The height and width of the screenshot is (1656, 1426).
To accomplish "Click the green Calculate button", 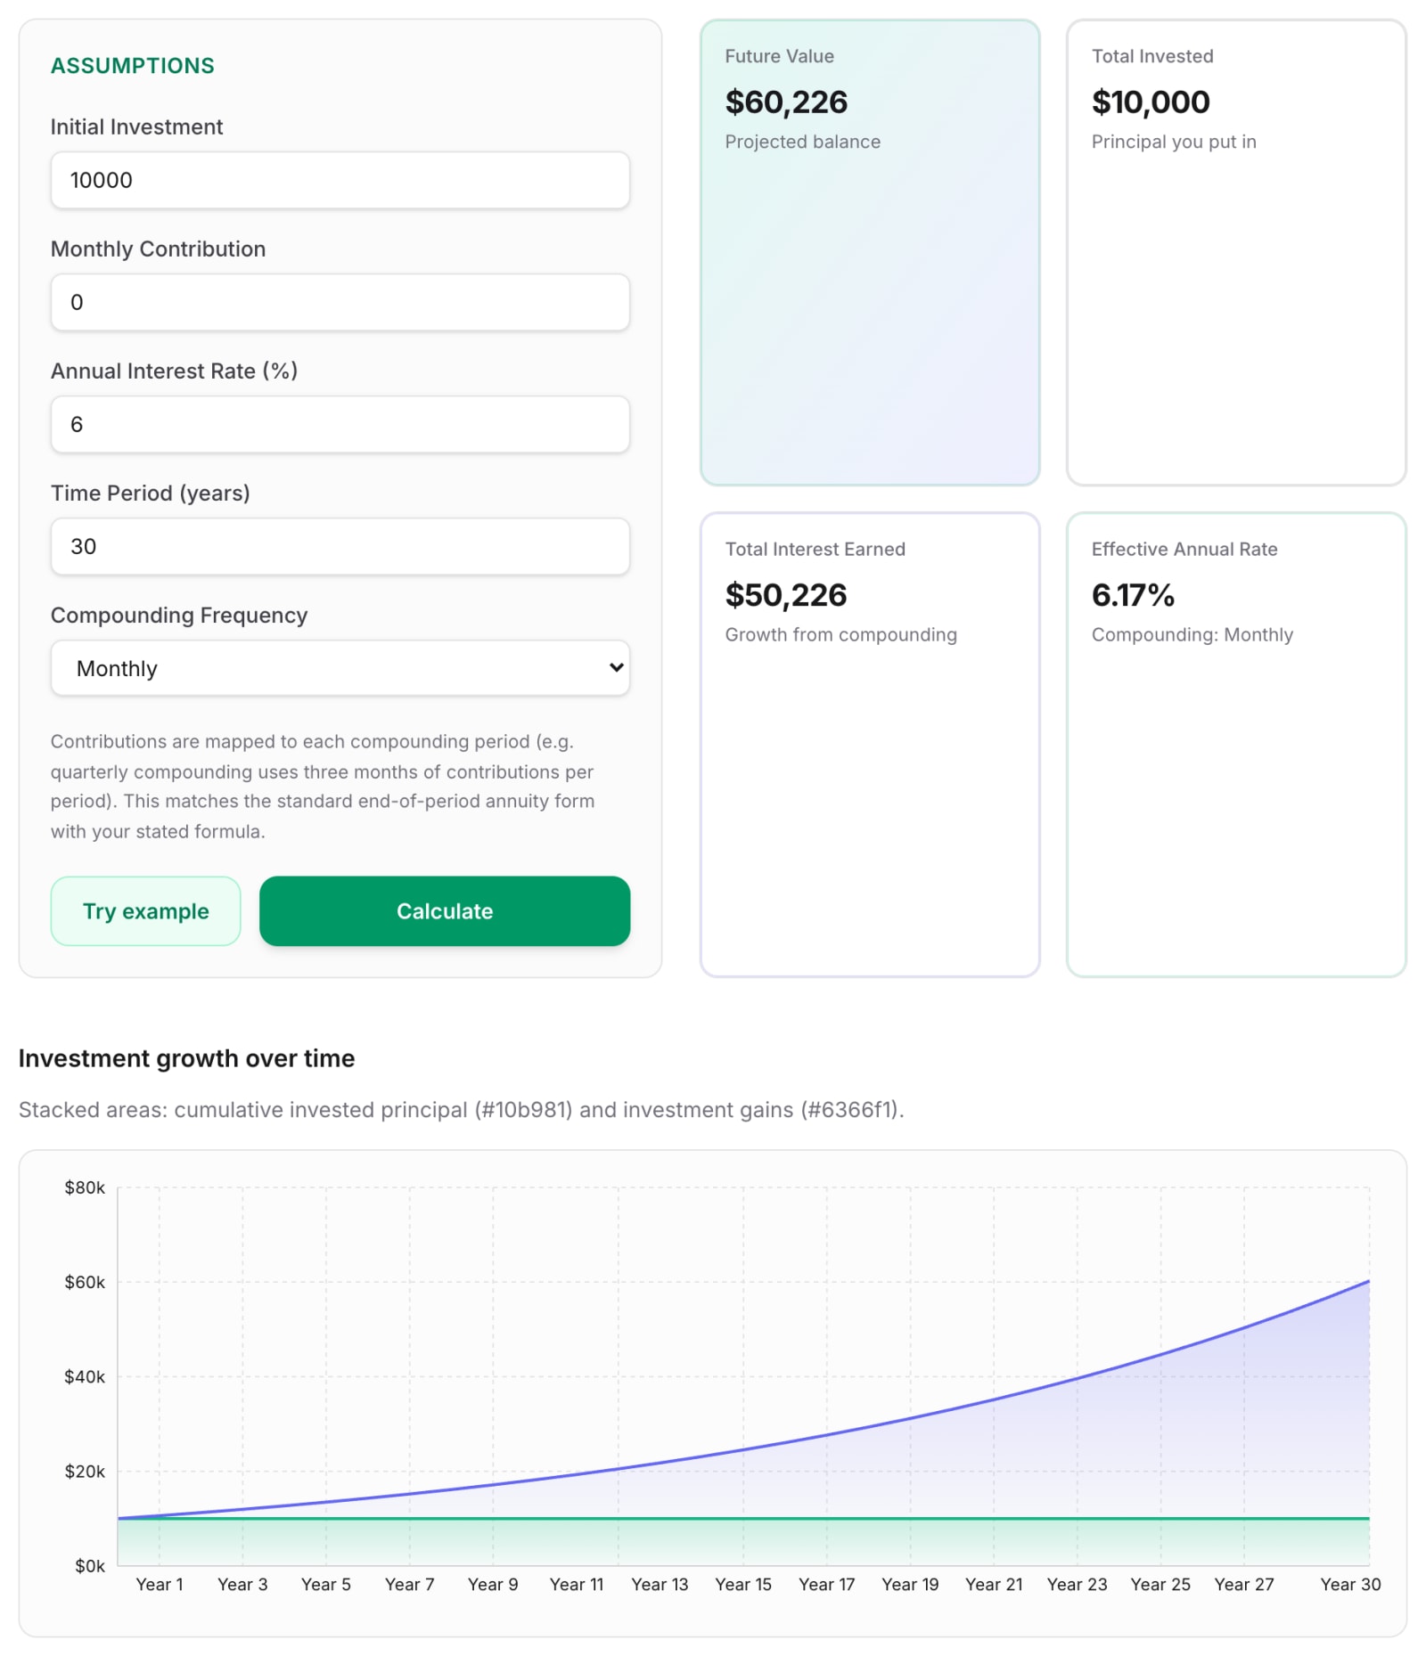I will 445,911.
